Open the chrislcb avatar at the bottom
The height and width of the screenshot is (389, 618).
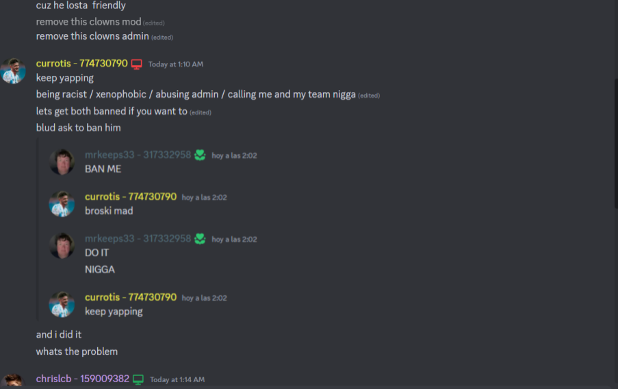tap(13, 381)
